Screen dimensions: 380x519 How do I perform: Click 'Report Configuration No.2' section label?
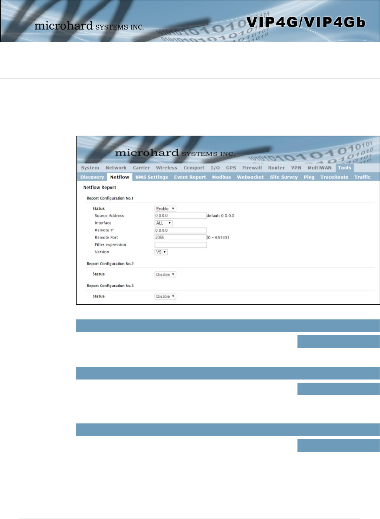click(110, 264)
